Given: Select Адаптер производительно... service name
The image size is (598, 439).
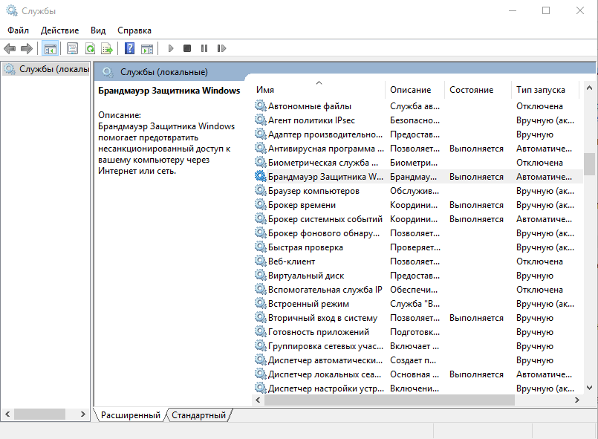Looking at the screenshot, I should point(325,134).
